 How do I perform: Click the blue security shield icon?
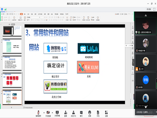tap(2, 9)
